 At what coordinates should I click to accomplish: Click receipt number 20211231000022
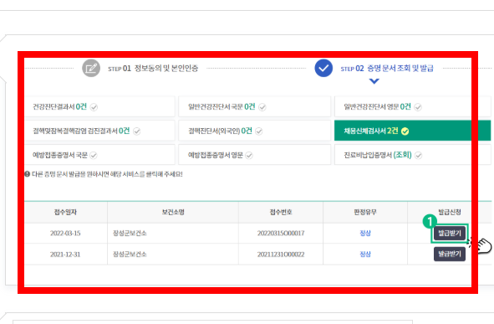click(x=281, y=254)
